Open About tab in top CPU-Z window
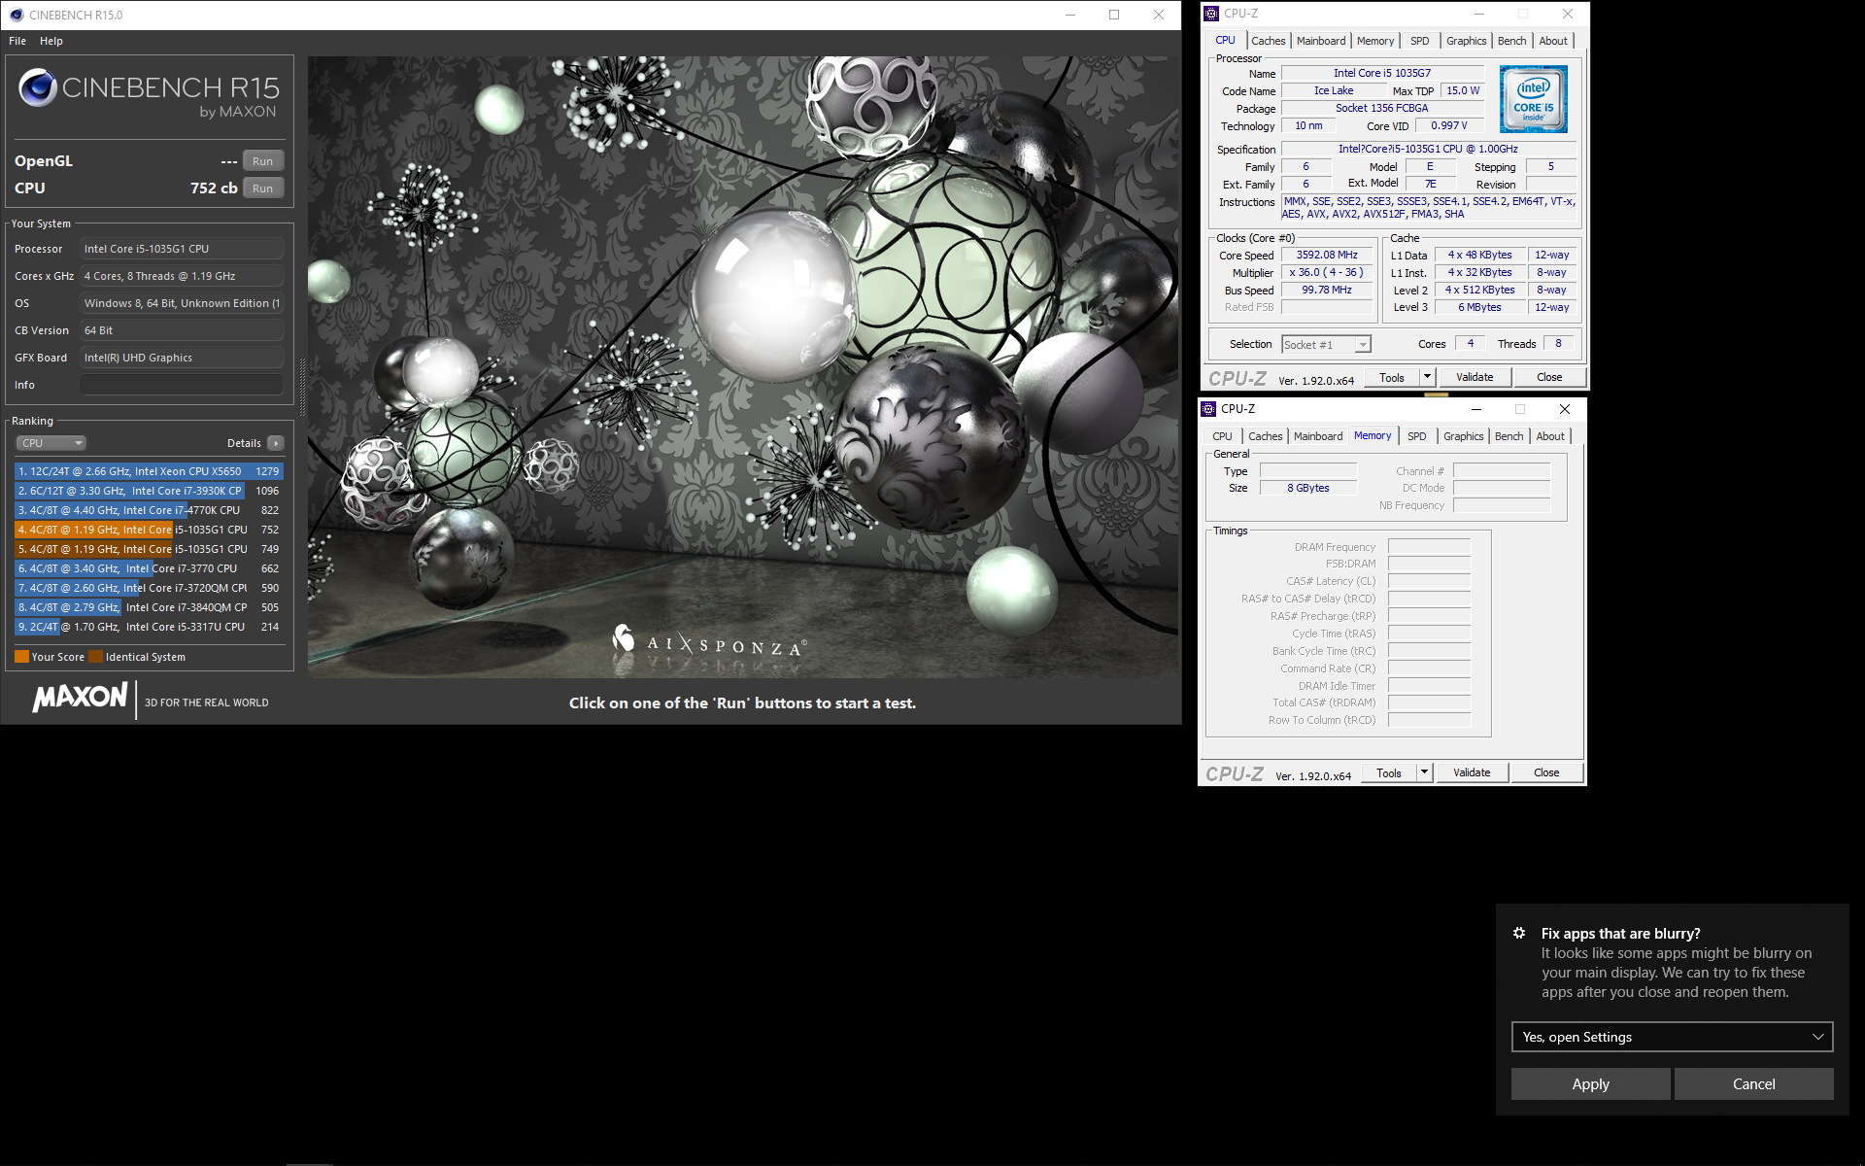The height and width of the screenshot is (1166, 1865). pos(1553,41)
